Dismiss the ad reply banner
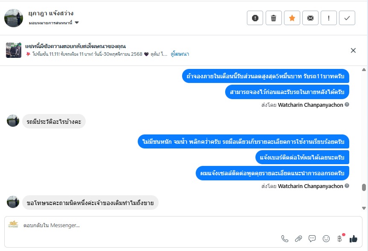This screenshot has height=251, width=368. click(353, 50)
